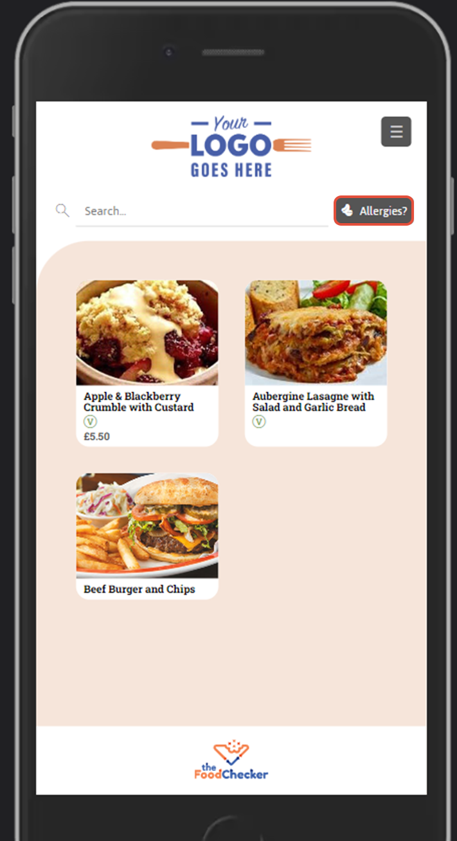The height and width of the screenshot is (841, 457).
Task: Open the Aubergine Lasagne photo
Action: 316,332
